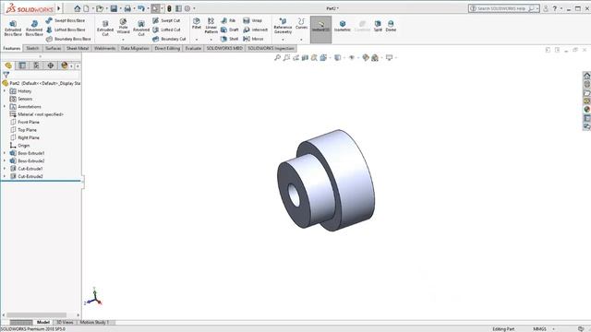
Task: Start the Extruded Cut tool
Action: pyautogui.click(x=105, y=29)
